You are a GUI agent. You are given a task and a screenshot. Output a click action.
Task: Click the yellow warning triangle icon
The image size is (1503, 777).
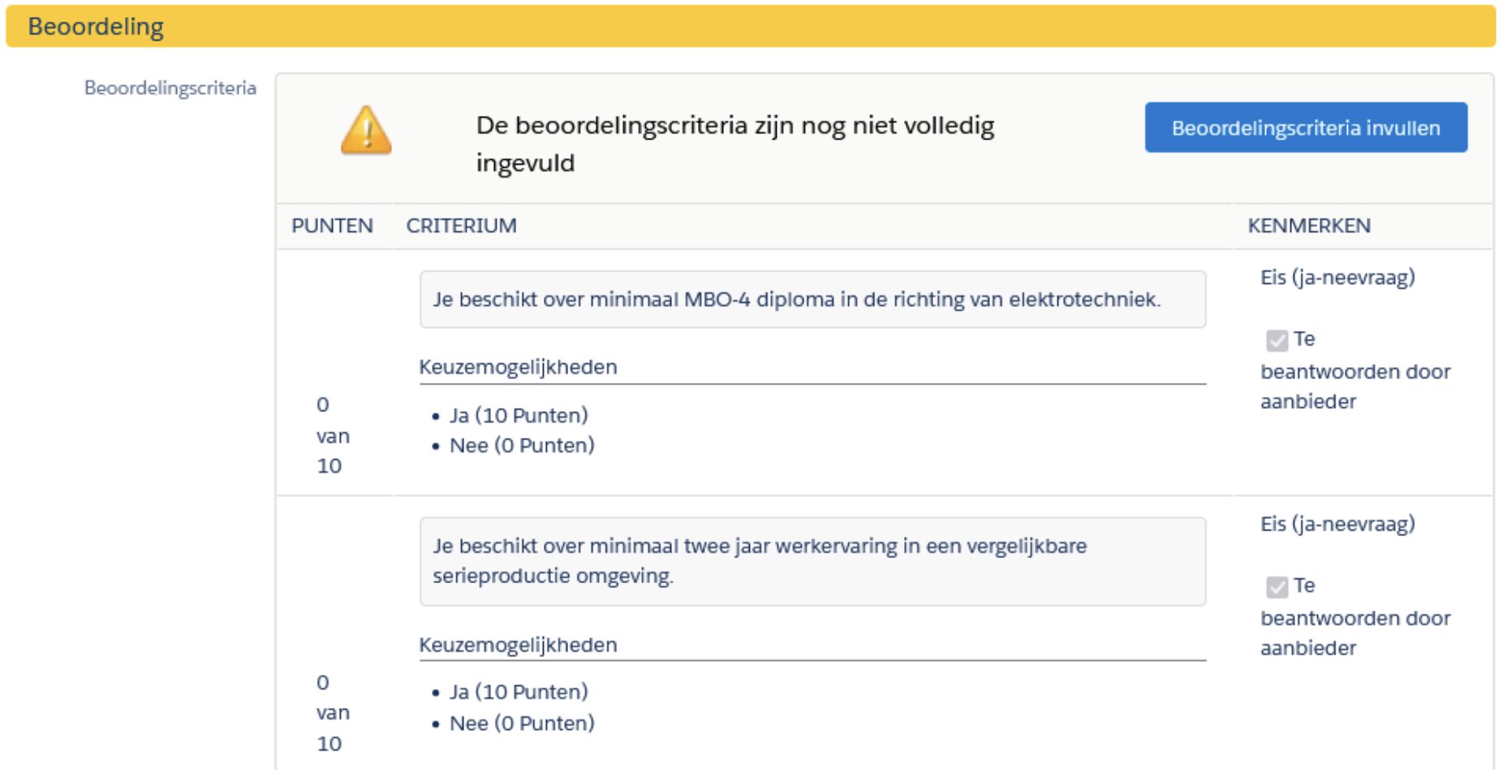pyautogui.click(x=366, y=131)
